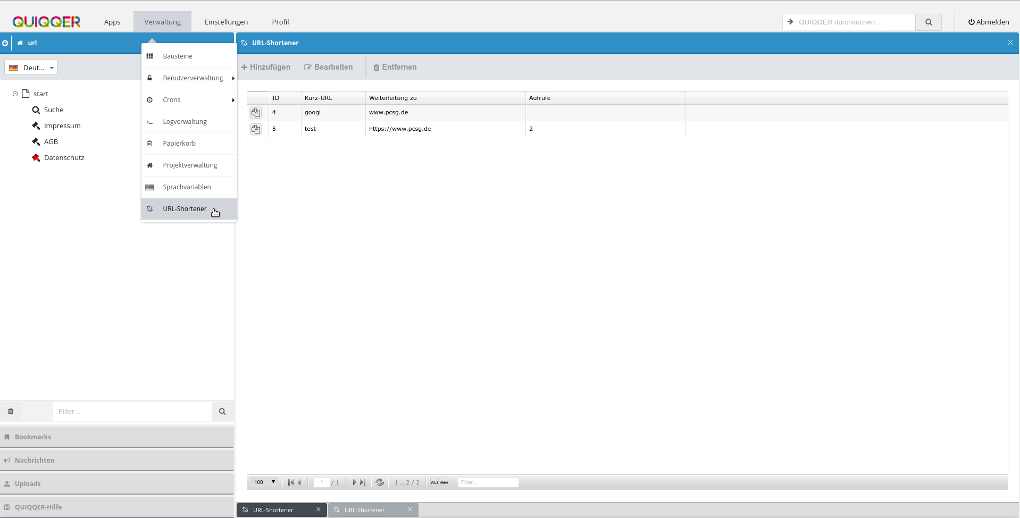
Task: Click the refresh icon in grid pagination
Action: (380, 482)
